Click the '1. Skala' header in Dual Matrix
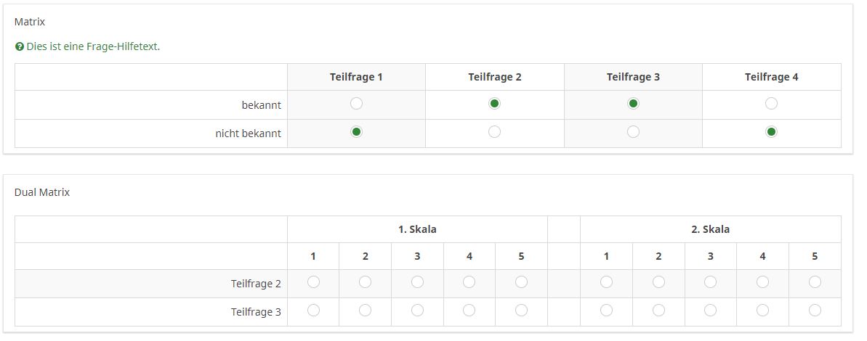867x341 pixels. tap(417, 229)
